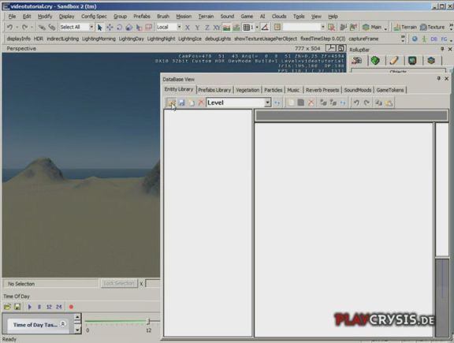The height and width of the screenshot is (343, 454).
Task: Toggle the Z axis constraint
Action: (x=207, y=28)
